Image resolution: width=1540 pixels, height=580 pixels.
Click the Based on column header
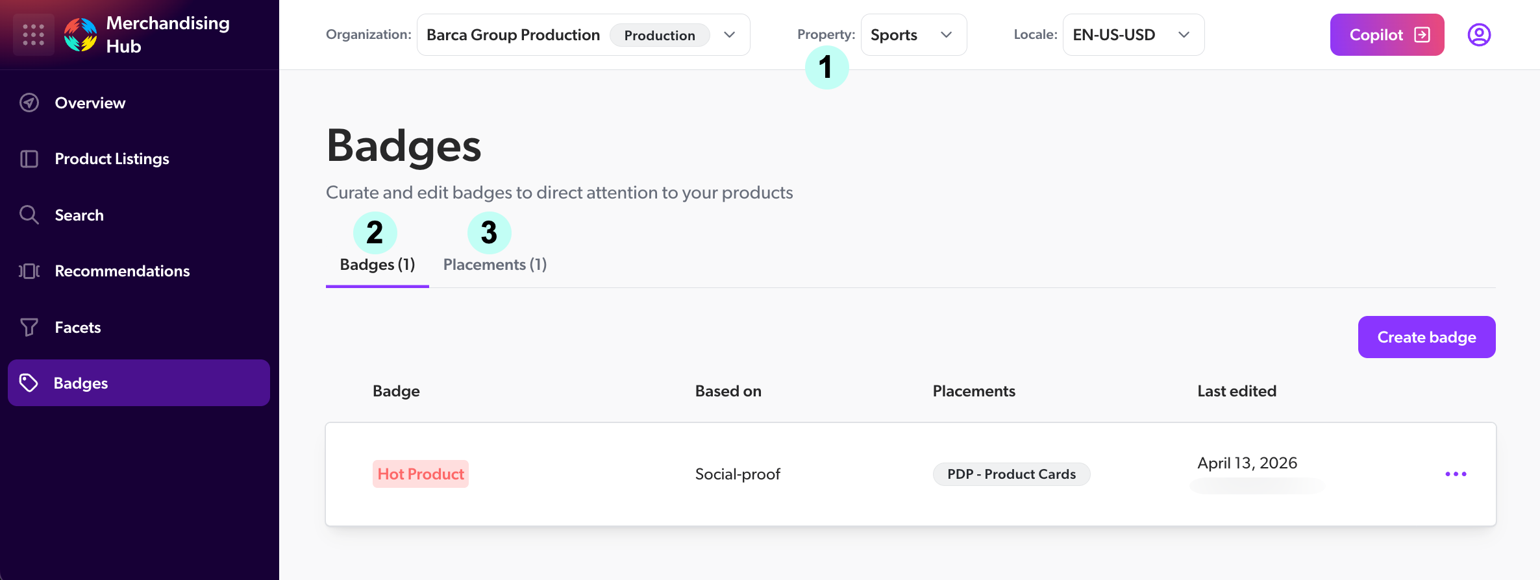pos(728,391)
